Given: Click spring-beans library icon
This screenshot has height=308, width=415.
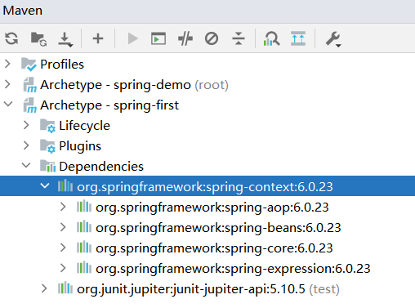Looking at the screenshot, I should (x=84, y=227).
